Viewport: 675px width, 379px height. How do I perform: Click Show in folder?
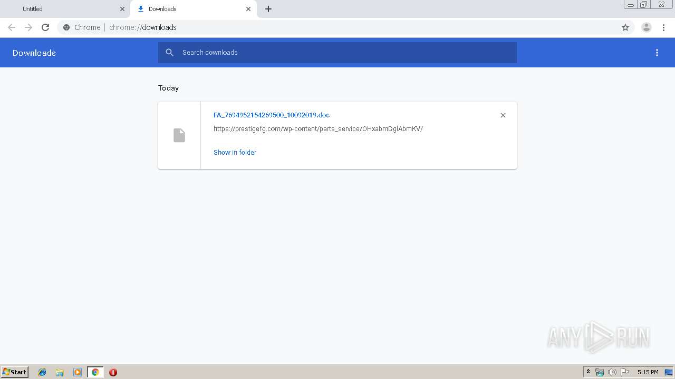235,152
